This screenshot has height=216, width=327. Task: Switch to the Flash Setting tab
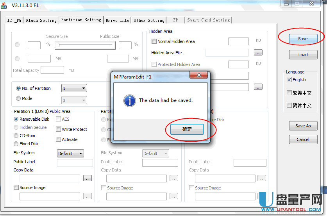41,20
